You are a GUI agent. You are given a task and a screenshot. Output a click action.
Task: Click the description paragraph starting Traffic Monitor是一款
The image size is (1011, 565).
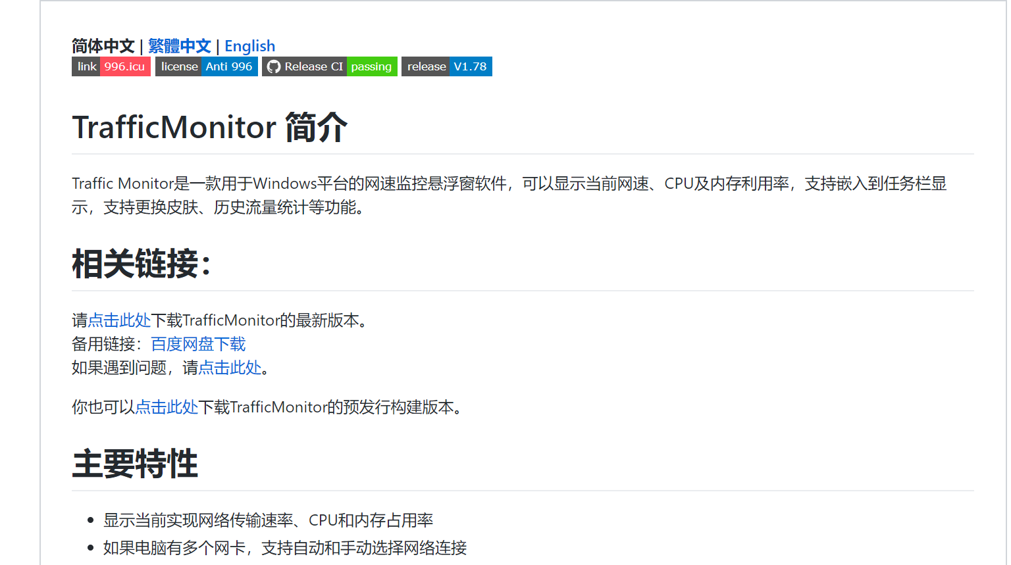pos(509,195)
